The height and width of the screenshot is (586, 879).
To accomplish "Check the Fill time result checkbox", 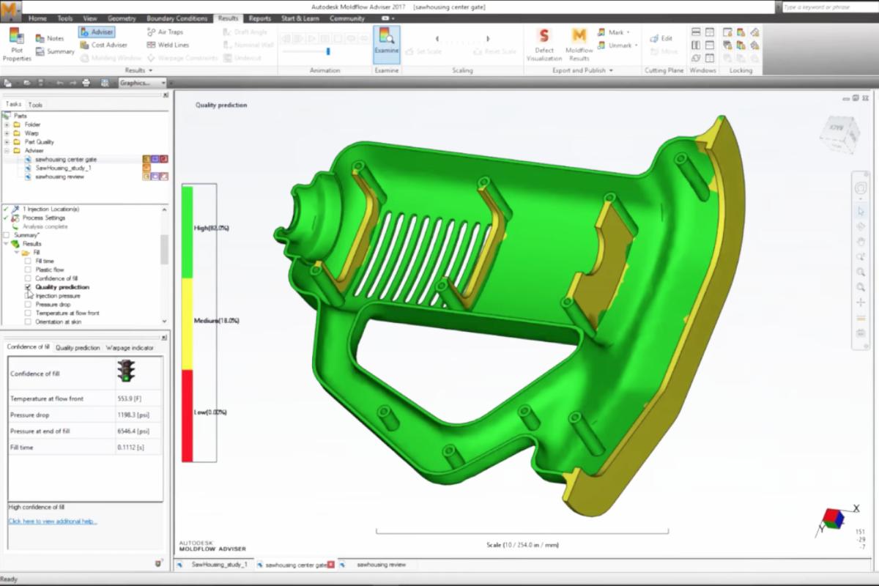I will [28, 261].
